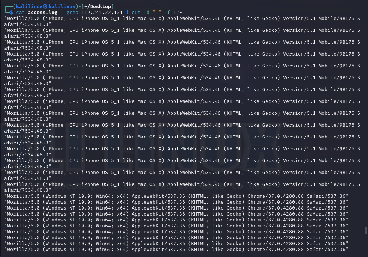Click the ~/Desktop path in the prompt
This screenshot has width=368, height=257.
click(x=98, y=7)
